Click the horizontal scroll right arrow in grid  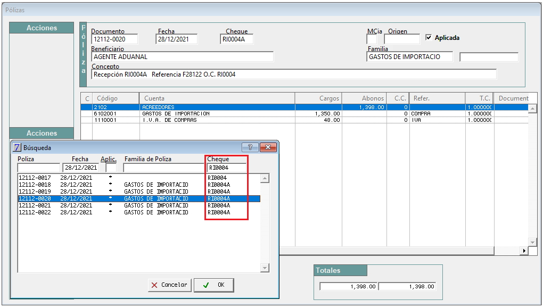[524, 251]
